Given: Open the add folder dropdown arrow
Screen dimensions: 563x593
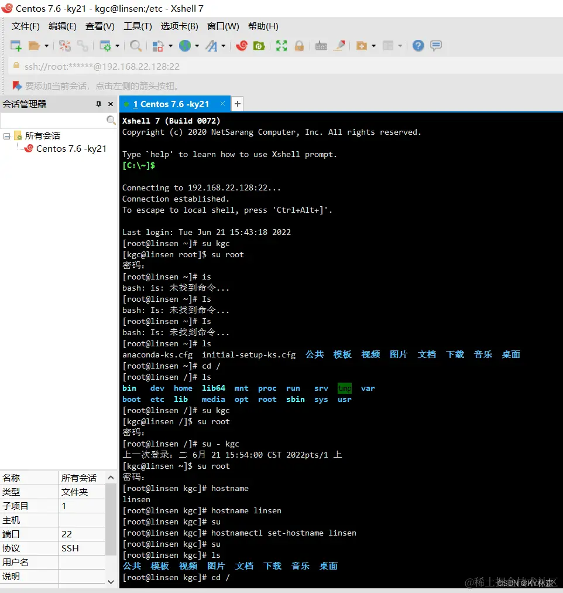Looking at the screenshot, I should coord(374,46).
